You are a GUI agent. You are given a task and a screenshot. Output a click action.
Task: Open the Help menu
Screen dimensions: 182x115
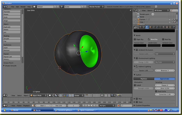coord(29,7)
